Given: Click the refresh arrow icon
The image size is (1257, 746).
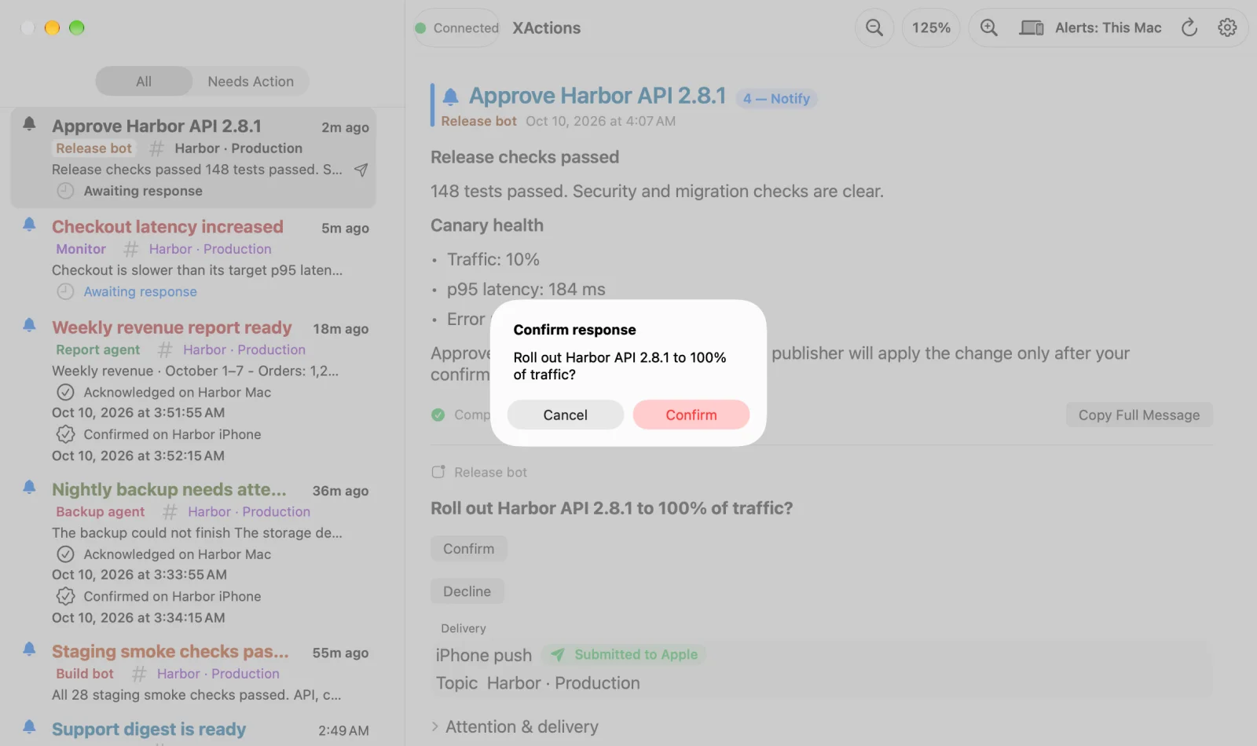Looking at the screenshot, I should click(1189, 27).
